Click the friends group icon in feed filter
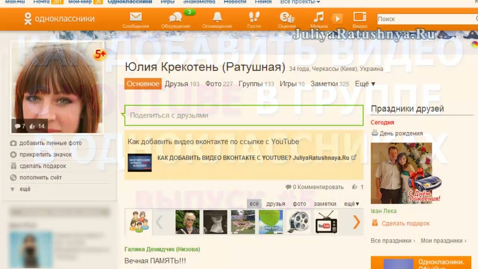 coord(139,221)
